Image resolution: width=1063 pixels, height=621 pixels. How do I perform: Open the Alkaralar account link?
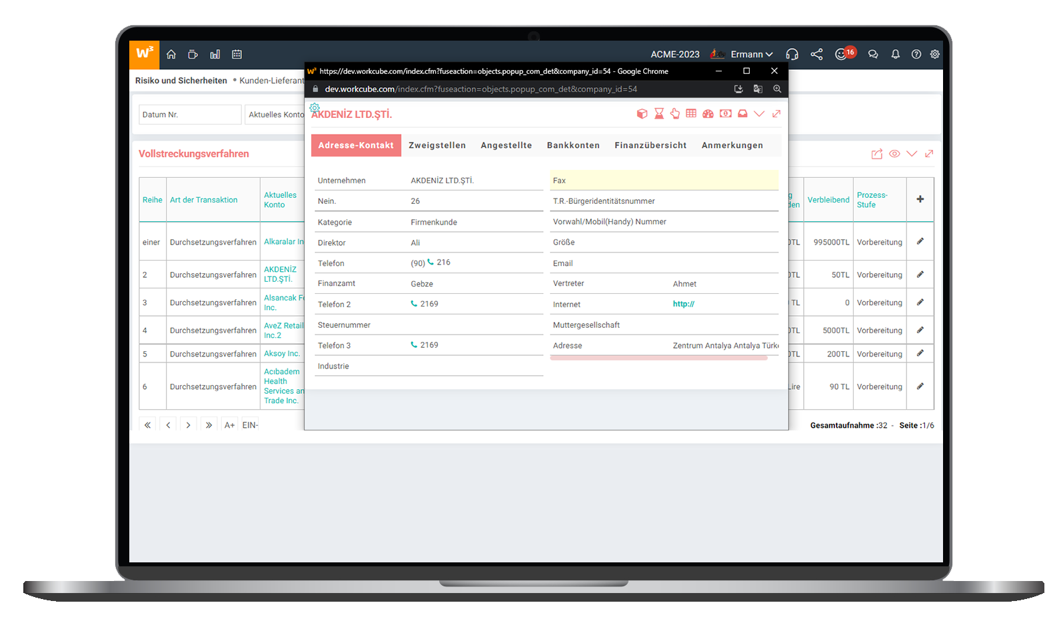pos(284,242)
